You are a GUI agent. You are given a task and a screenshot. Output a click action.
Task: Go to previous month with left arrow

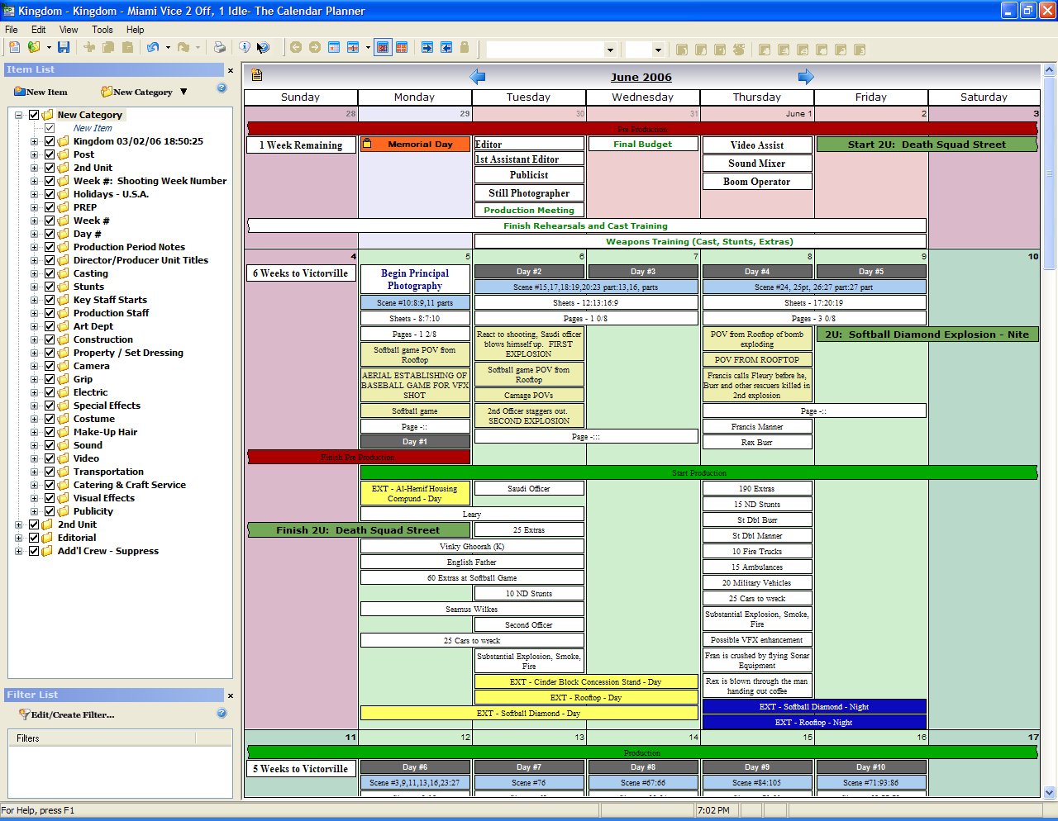click(477, 77)
